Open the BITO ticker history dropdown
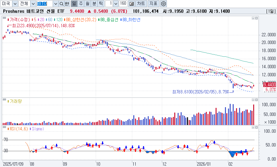The height and width of the screenshot is (167, 277). 55,4
